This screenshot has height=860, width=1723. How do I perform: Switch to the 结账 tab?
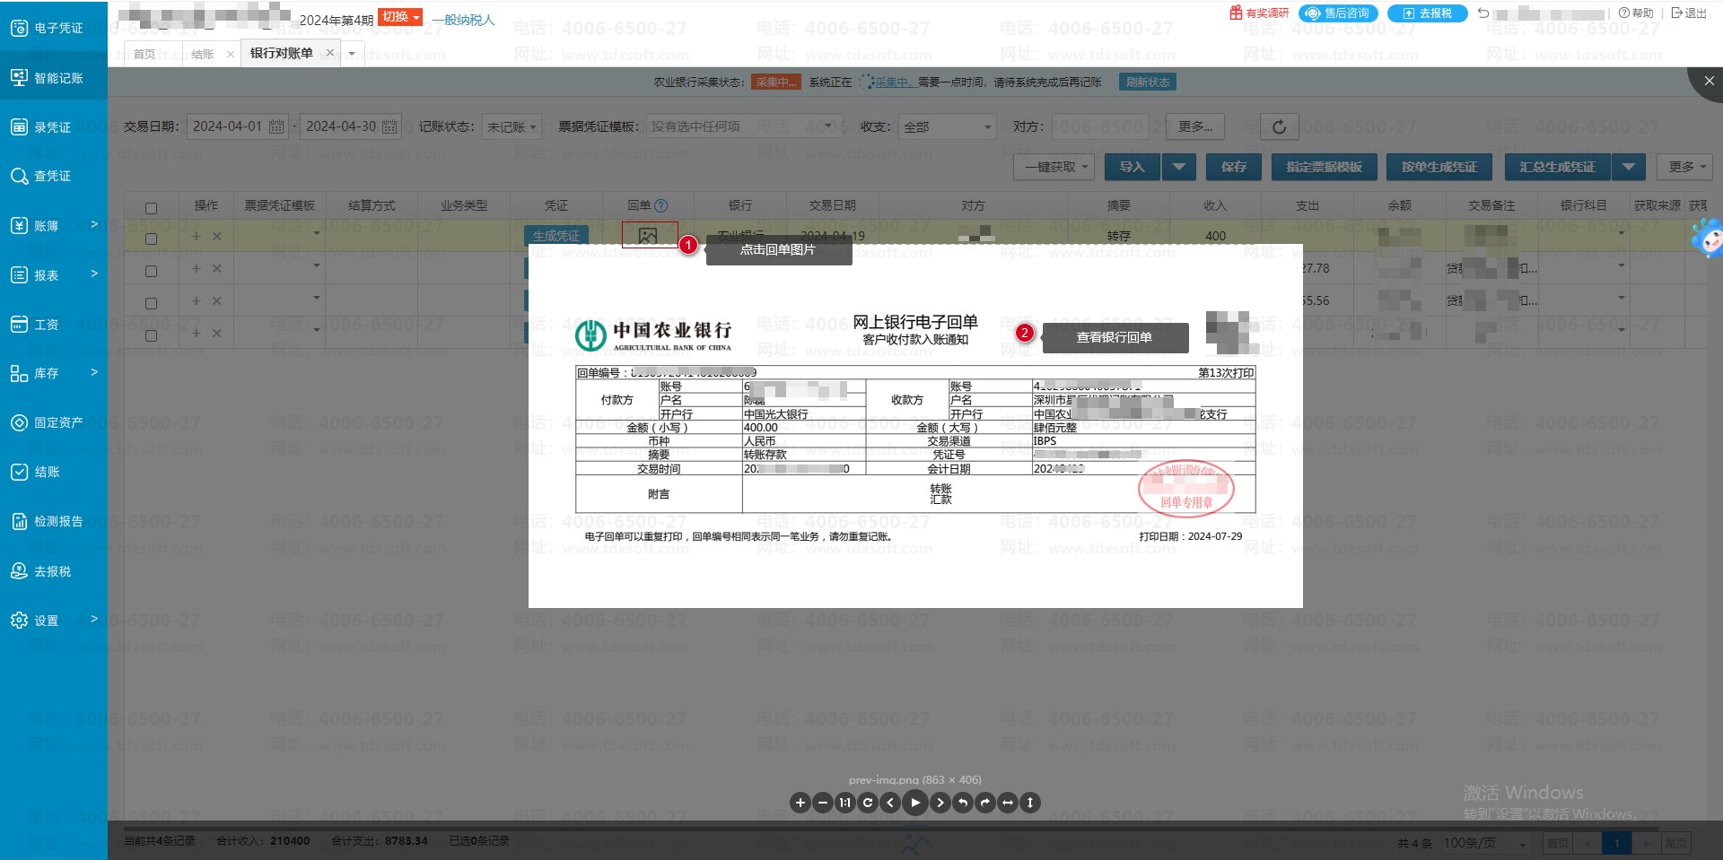[x=203, y=54]
